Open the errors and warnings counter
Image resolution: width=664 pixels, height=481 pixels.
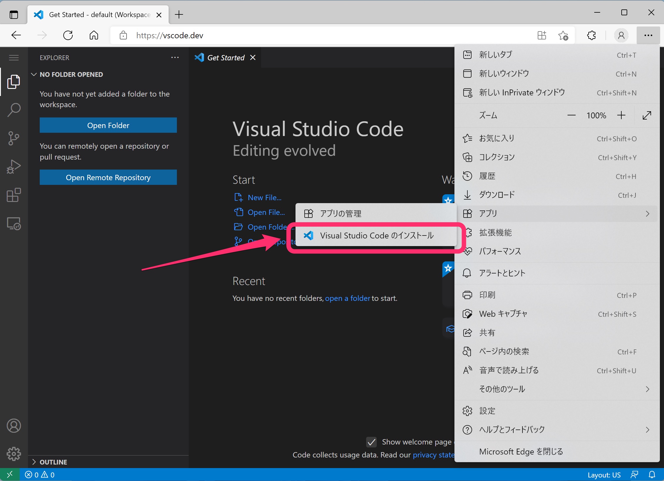[40, 475]
